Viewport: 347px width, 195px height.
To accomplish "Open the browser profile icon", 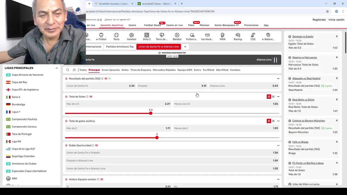I will pos(336,11).
